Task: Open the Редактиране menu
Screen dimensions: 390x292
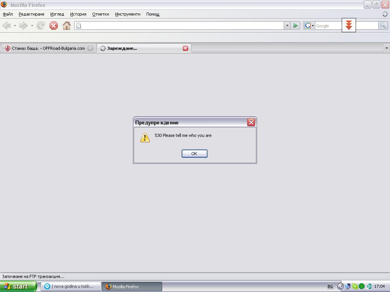Action: pos(32,14)
